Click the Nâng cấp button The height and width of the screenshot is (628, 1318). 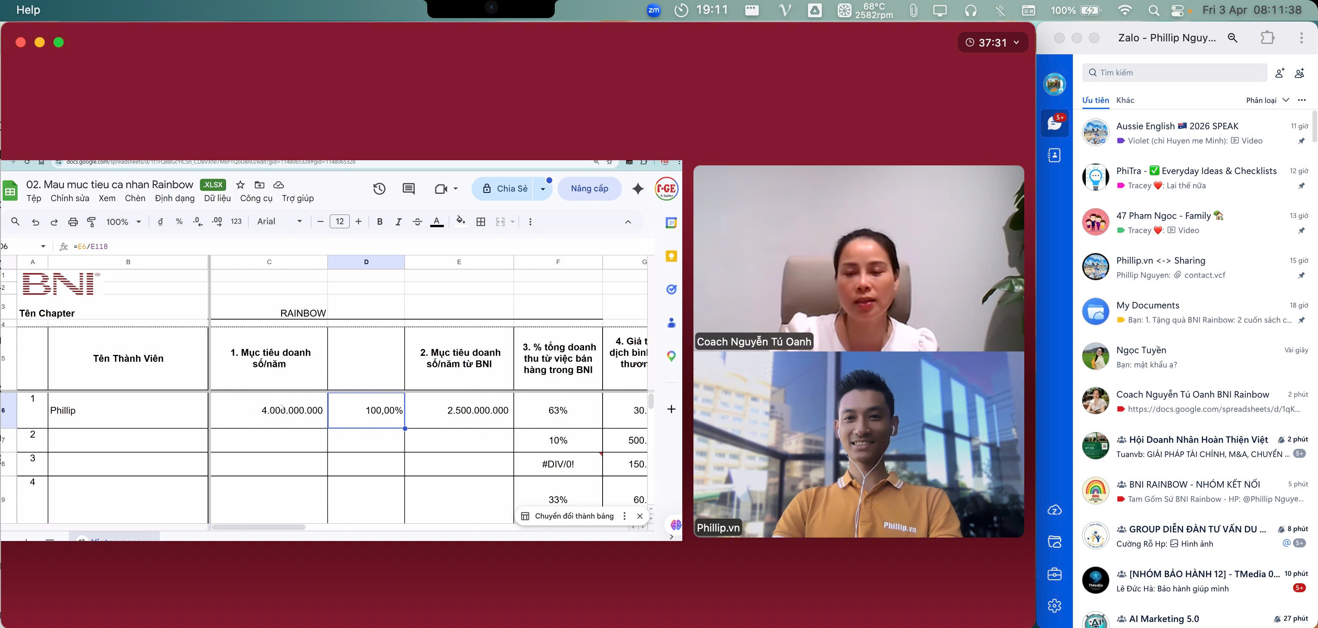(x=589, y=189)
